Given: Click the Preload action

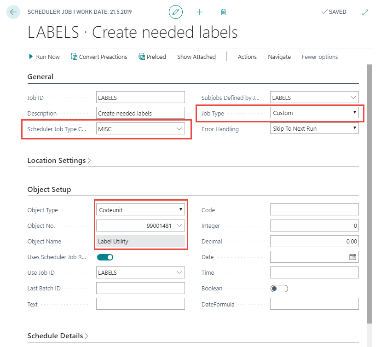Looking at the screenshot, I should (x=152, y=57).
